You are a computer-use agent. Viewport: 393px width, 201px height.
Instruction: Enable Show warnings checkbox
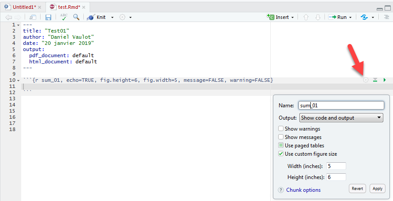point(281,129)
